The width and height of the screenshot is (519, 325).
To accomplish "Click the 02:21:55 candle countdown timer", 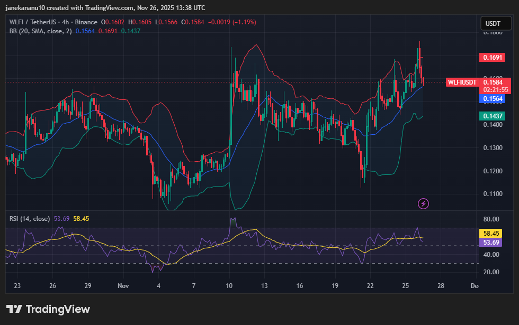I will click(x=492, y=90).
